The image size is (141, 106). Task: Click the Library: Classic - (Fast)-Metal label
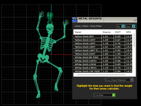tap(88, 26)
